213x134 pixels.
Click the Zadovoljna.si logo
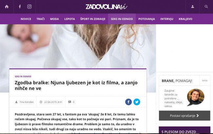[x=106, y=7]
